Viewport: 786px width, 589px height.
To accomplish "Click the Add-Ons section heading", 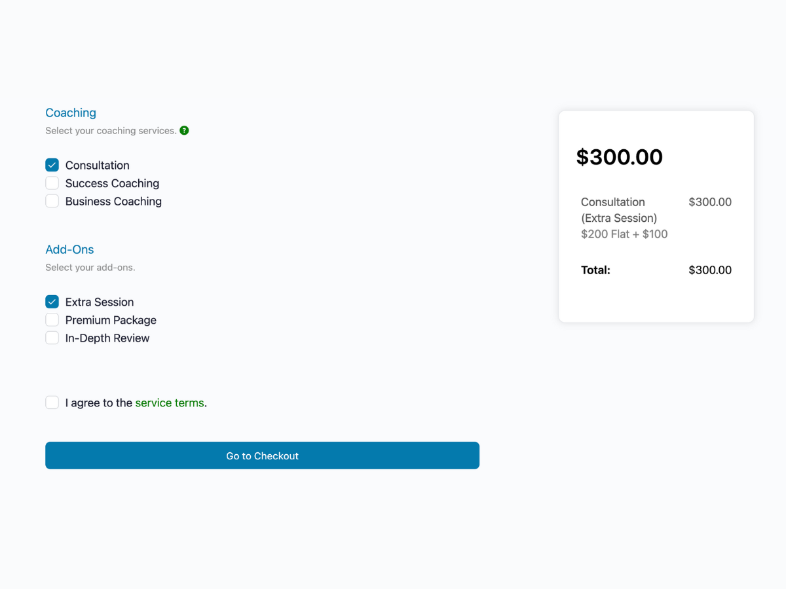I will point(69,249).
